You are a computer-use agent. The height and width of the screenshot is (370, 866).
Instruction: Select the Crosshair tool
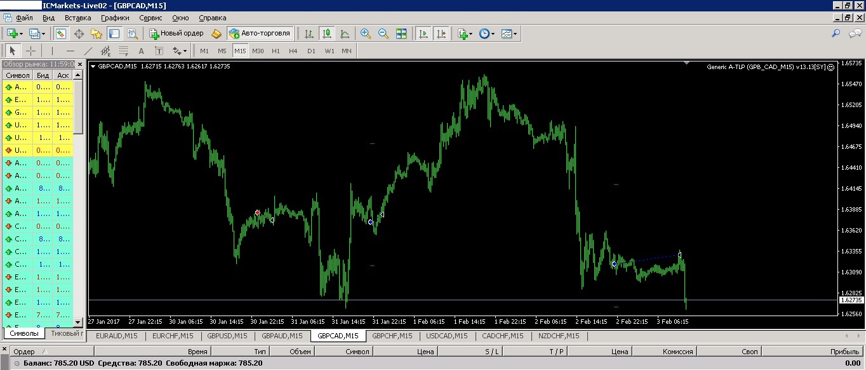[x=30, y=51]
